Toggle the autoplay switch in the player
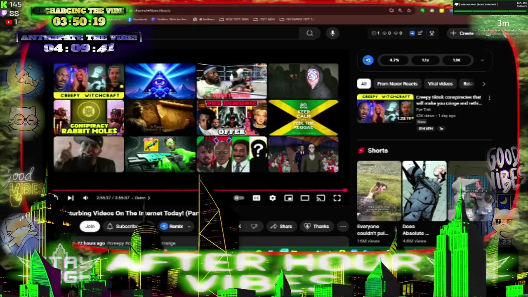 239,198
